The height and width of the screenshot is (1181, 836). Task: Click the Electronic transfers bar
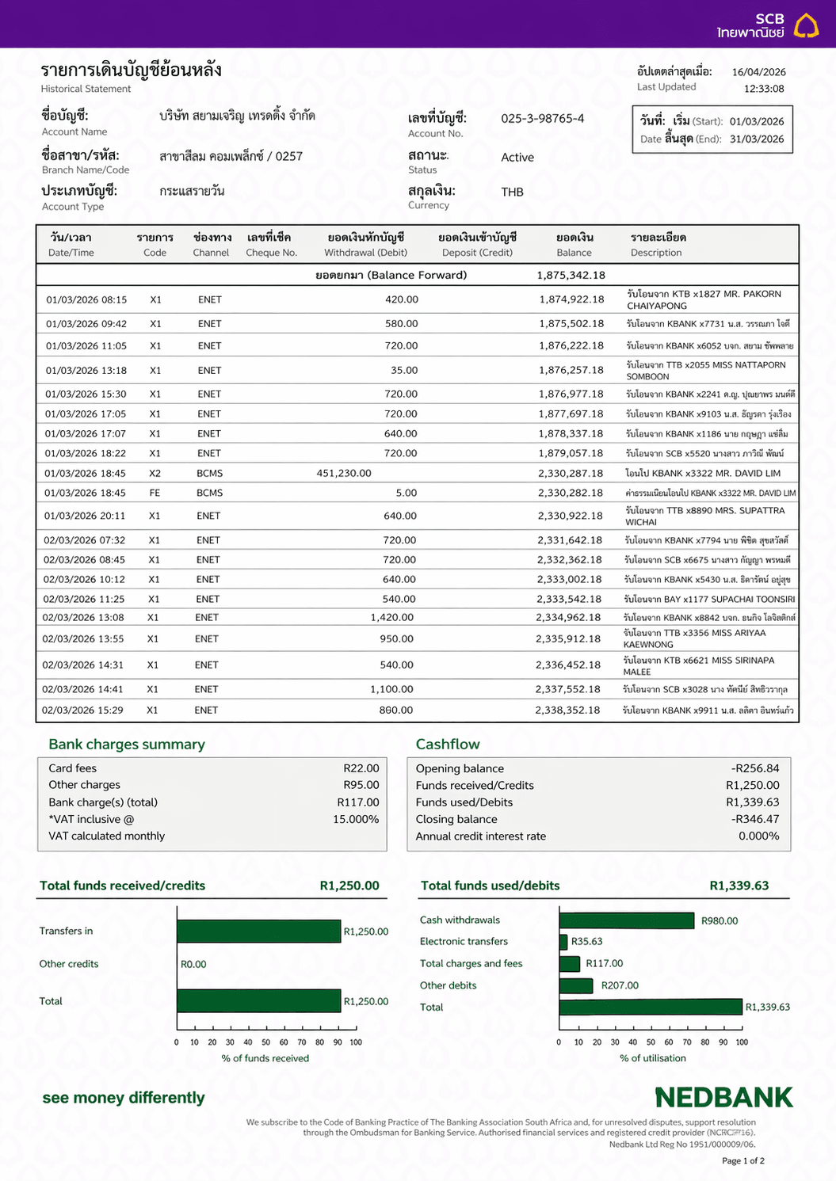564,942
